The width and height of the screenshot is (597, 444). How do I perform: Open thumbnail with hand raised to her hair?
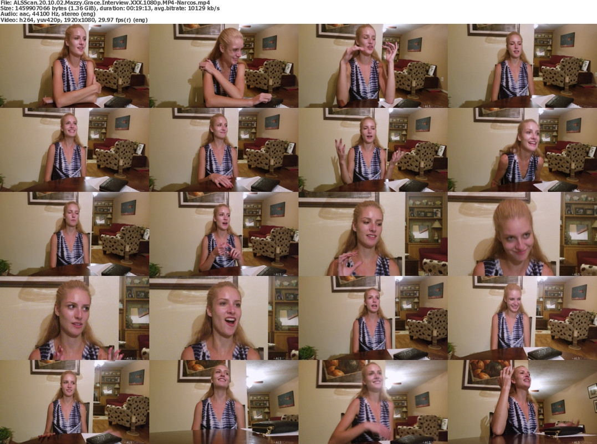522,402
